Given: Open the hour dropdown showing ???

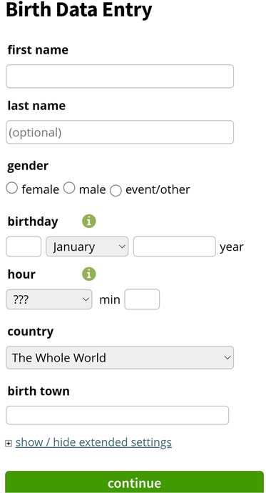Looking at the screenshot, I should pos(49,299).
